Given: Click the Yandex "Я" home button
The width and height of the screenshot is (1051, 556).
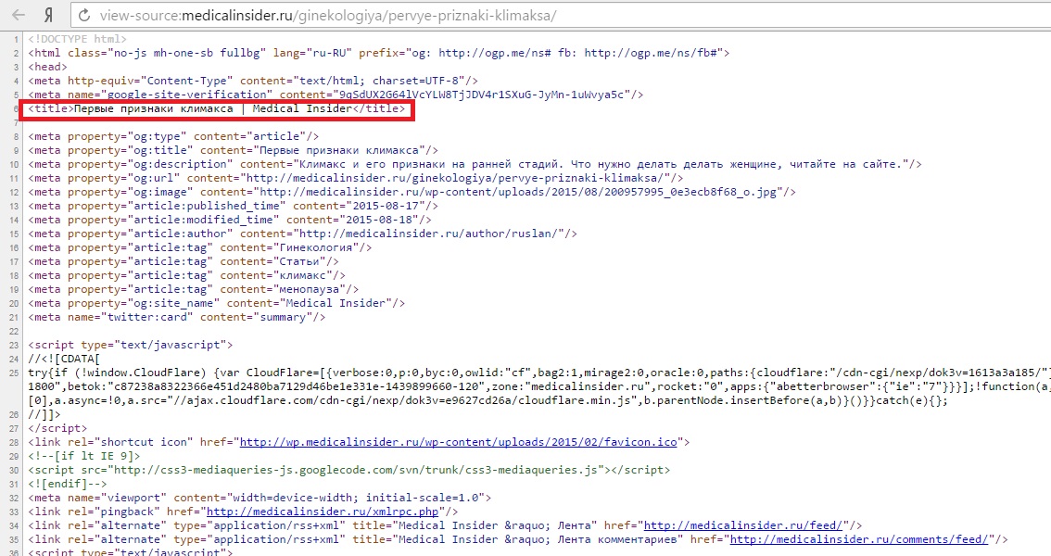Looking at the screenshot, I should point(49,15).
